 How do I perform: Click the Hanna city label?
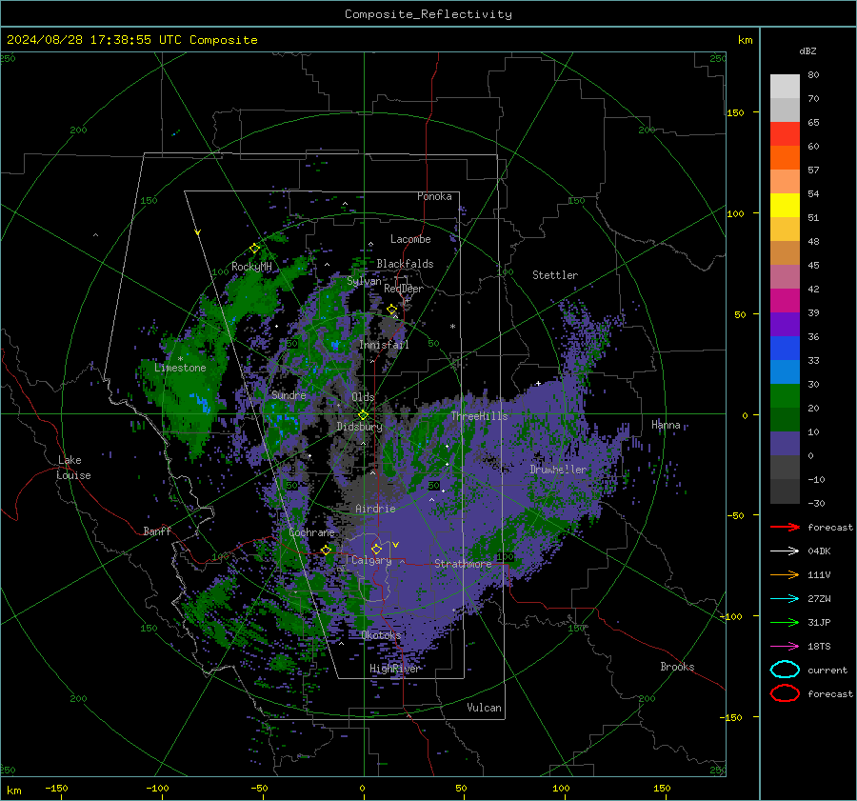666,425
